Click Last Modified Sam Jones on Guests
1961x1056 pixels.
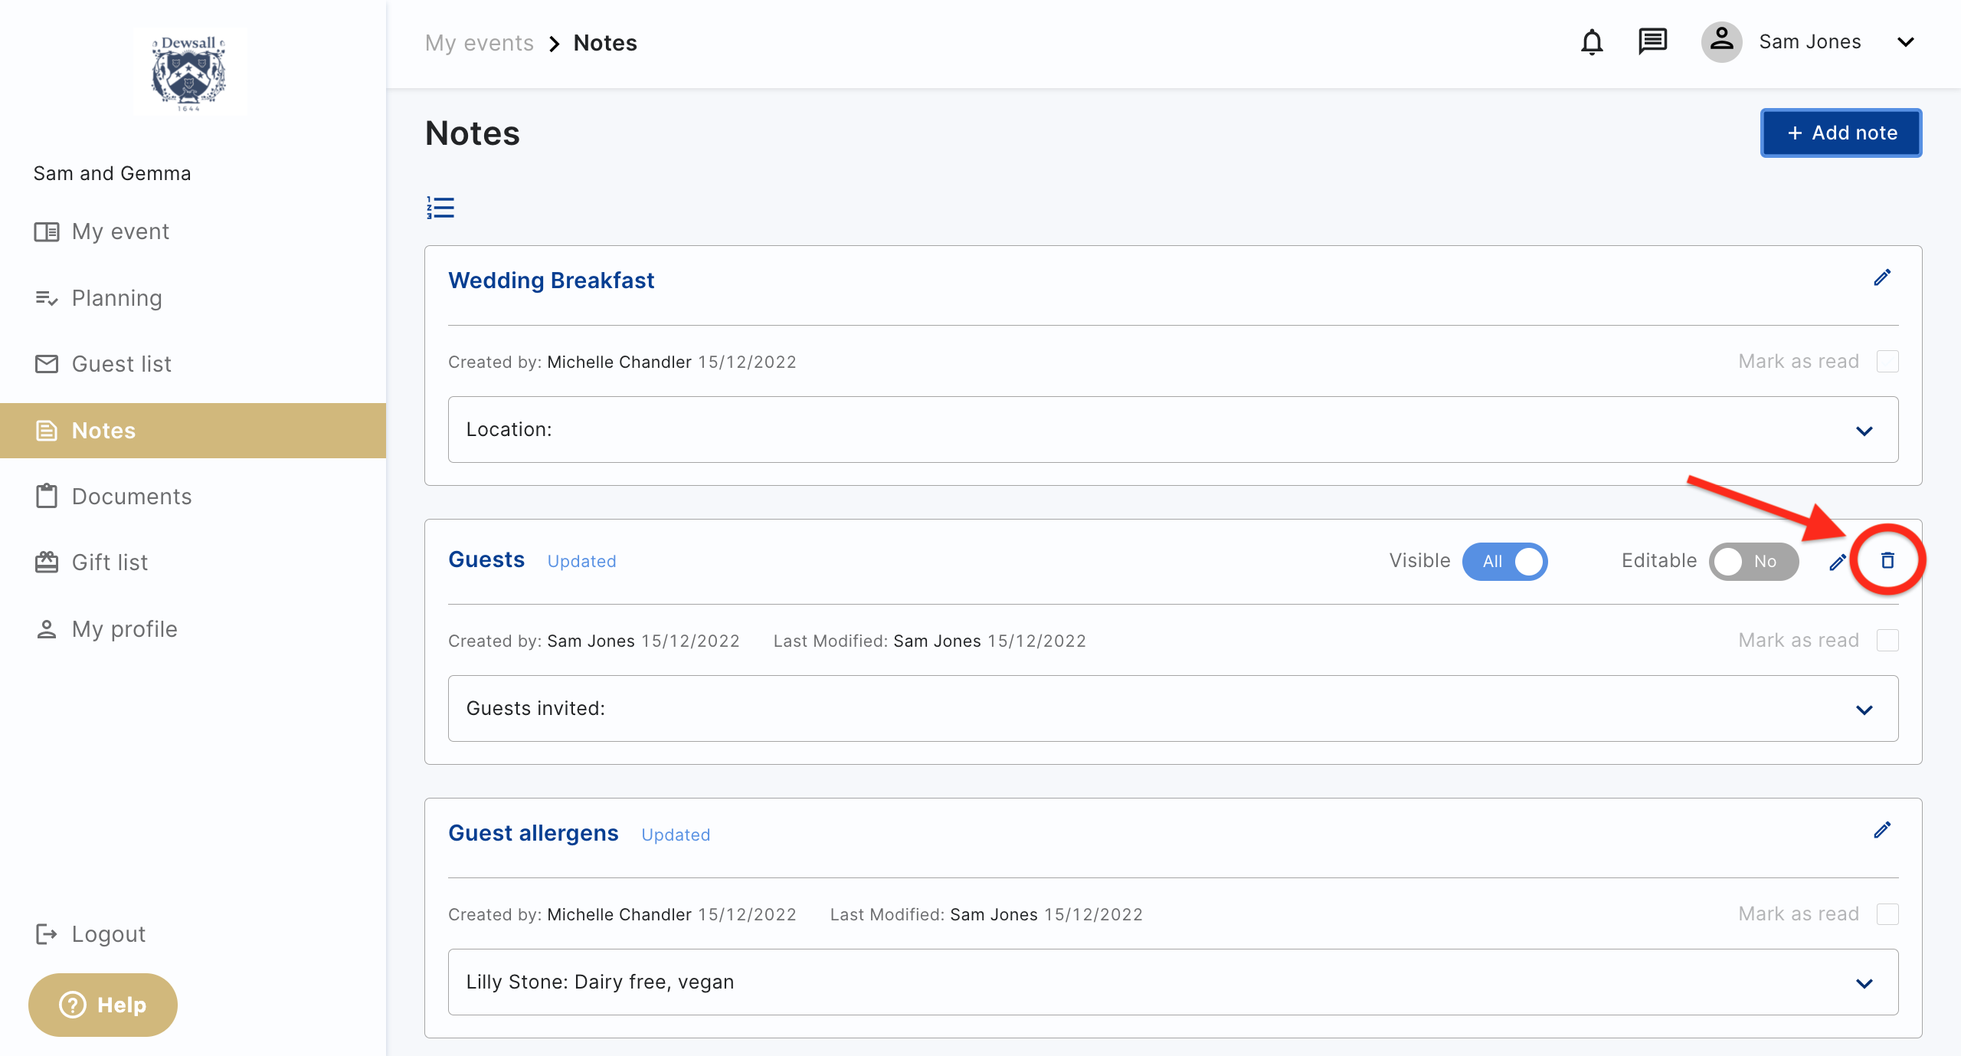coord(929,641)
